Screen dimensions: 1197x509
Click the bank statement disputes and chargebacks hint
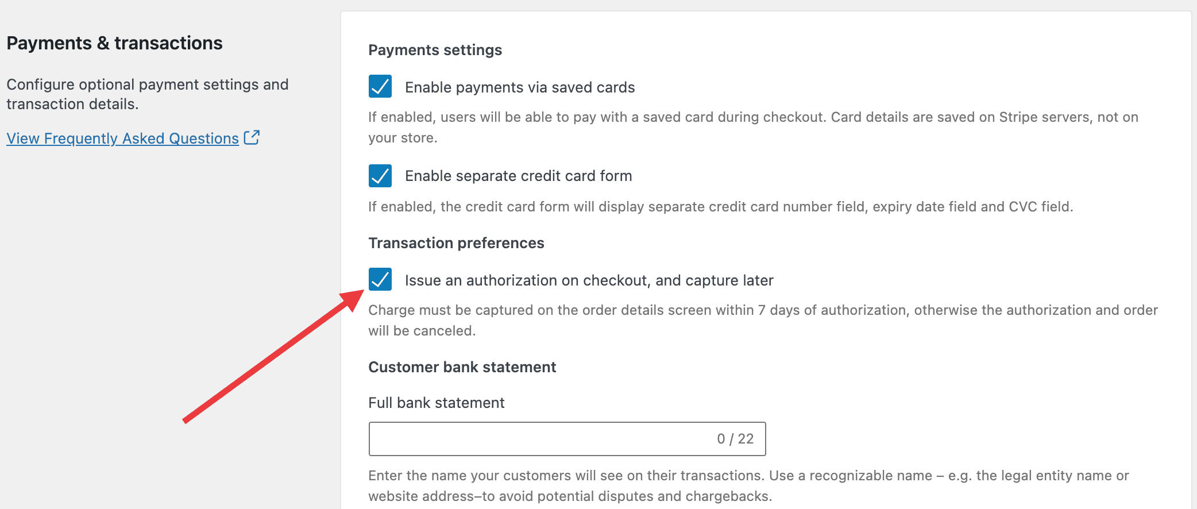click(x=748, y=486)
